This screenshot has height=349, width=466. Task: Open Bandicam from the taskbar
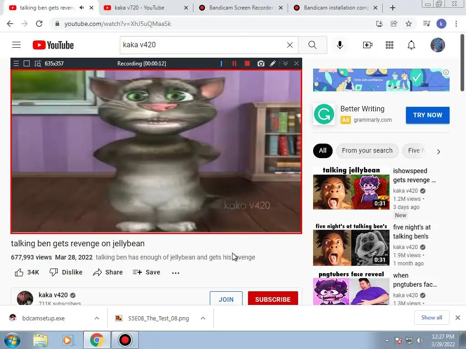125,340
